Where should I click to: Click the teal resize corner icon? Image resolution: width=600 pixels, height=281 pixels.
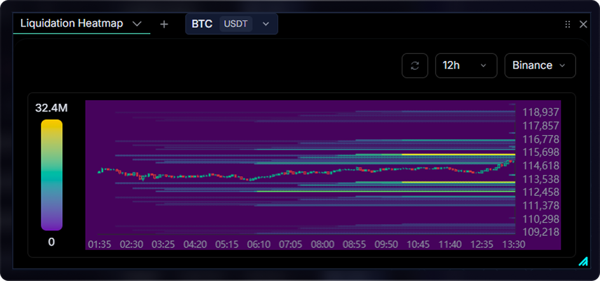pyautogui.click(x=583, y=261)
